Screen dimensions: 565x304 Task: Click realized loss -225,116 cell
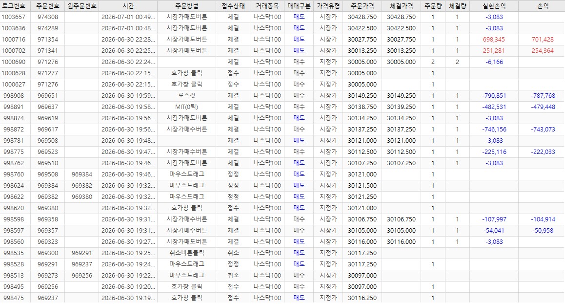coord(494,152)
